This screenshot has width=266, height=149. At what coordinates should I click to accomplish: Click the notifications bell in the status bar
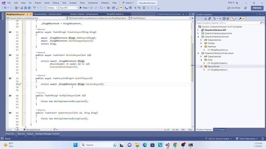tap(263, 139)
